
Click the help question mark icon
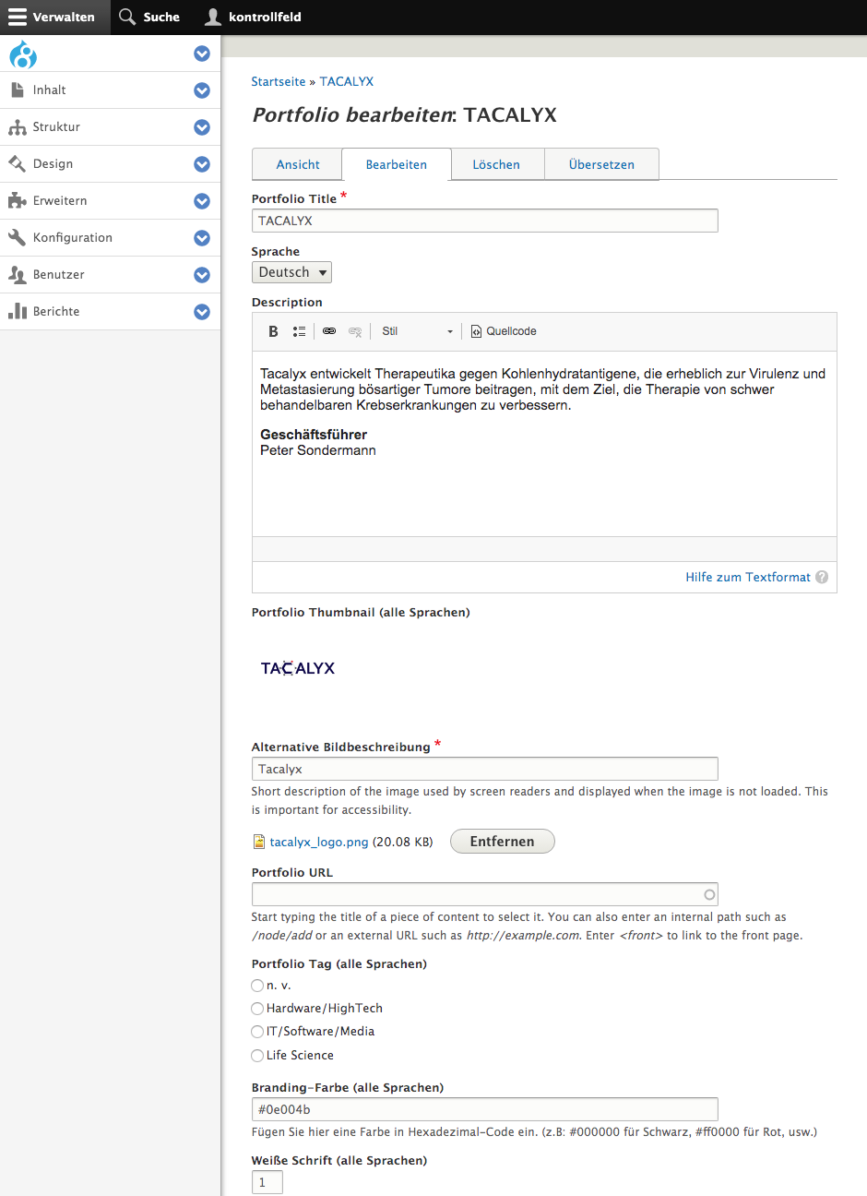point(822,577)
